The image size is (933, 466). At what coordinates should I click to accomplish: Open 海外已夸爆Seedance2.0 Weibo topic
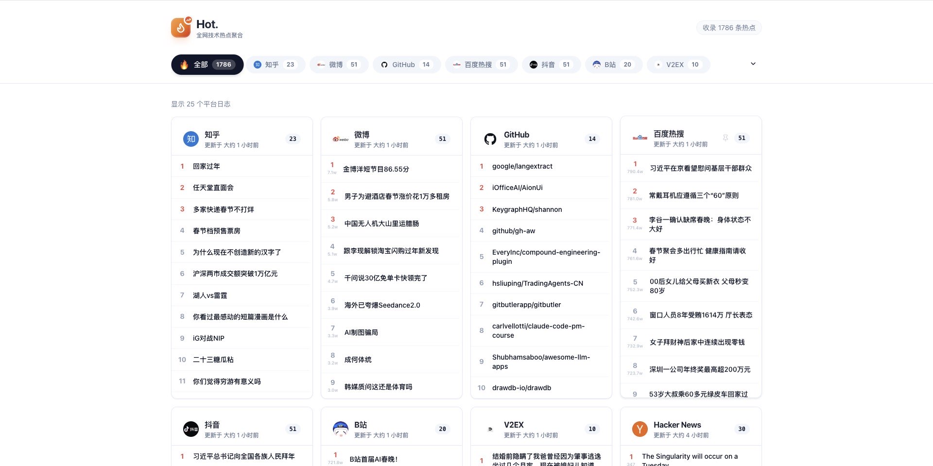click(x=382, y=305)
